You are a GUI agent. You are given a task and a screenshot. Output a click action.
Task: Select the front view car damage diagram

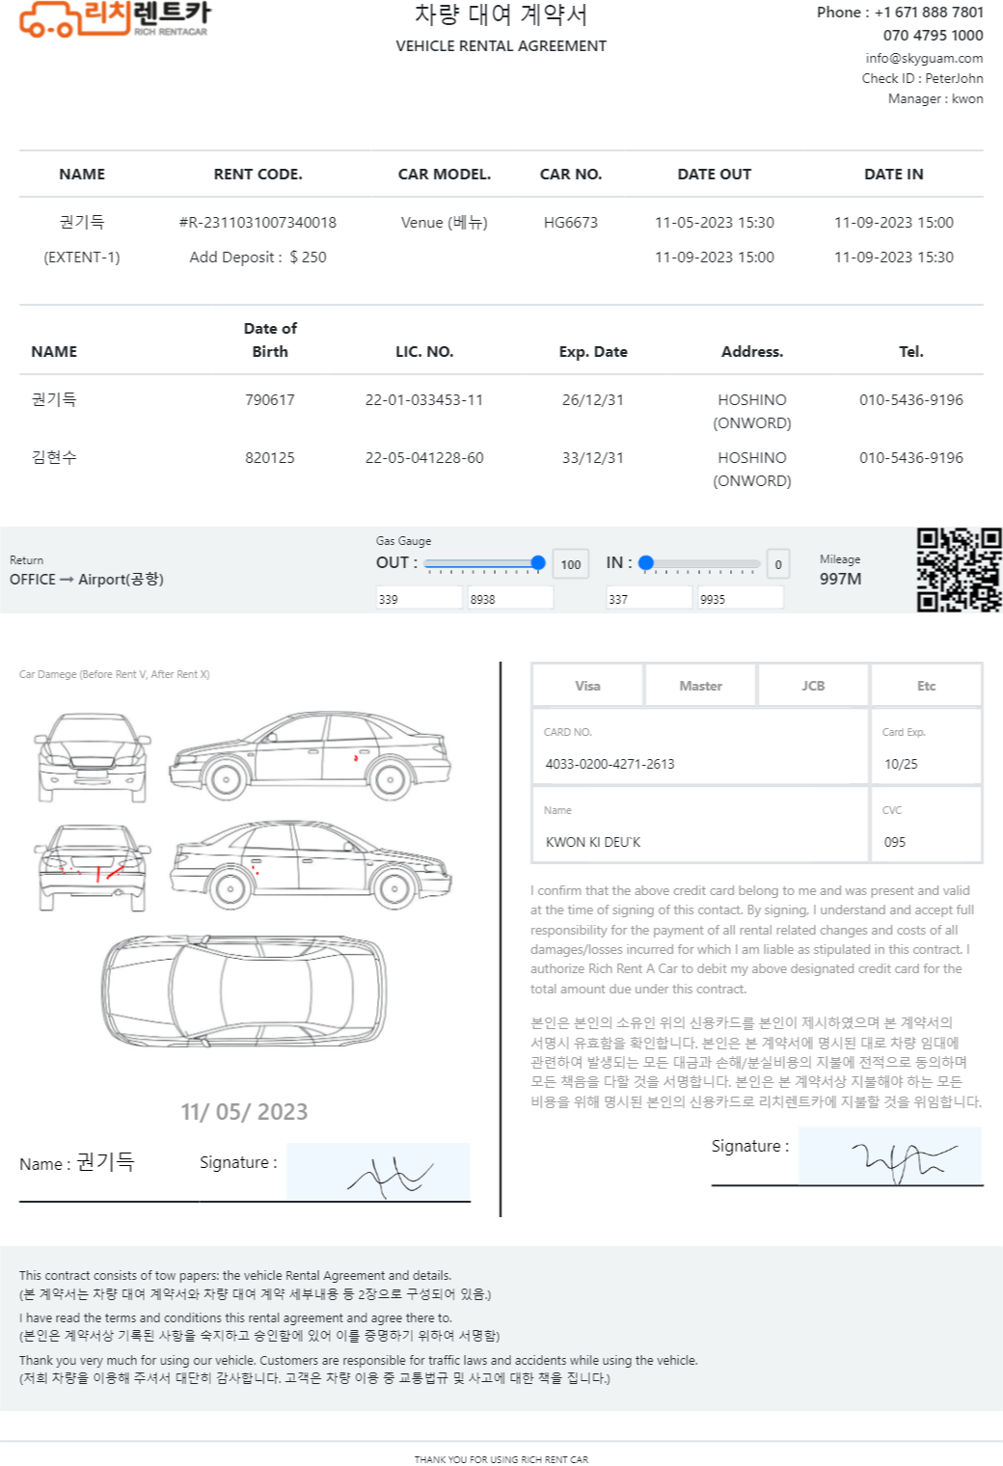[x=93, y=757]
